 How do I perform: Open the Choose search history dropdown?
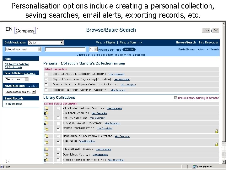[16, 79]
